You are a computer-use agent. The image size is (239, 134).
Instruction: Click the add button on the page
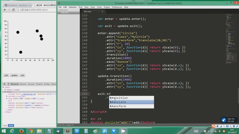[x=6, y=75]
